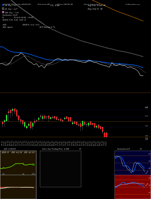151x199 pixels.
Task: Click the 'Stochastics: 12.28' readout
Action: click(10, 15)
